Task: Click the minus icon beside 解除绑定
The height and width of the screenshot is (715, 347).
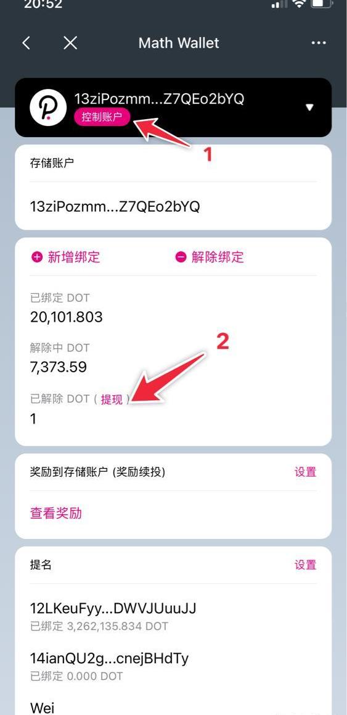Action: [181, 257]
